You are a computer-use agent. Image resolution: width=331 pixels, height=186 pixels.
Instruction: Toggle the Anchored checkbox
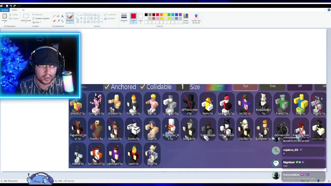(107, 87)
